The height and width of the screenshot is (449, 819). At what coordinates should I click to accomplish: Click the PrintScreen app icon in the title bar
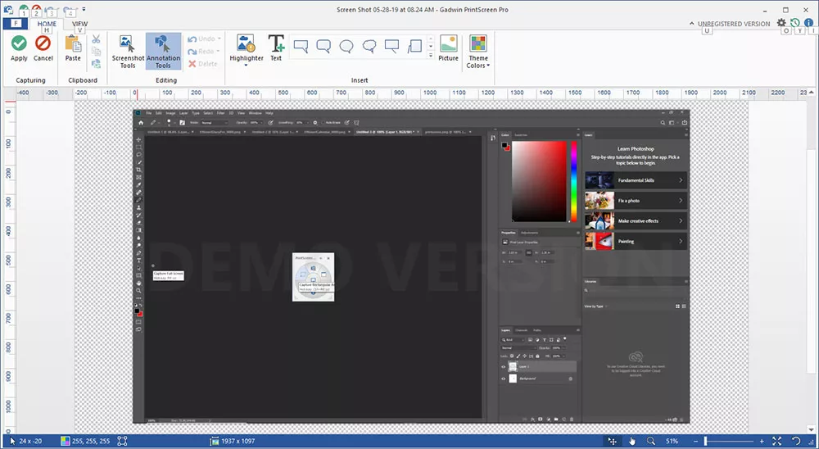click(8, 9)
